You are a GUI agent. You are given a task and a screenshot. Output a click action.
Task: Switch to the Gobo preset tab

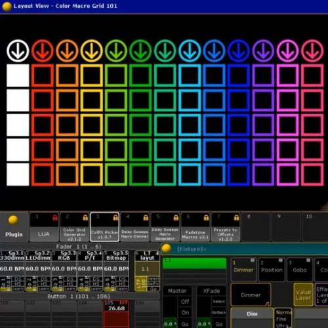point(300,270)
